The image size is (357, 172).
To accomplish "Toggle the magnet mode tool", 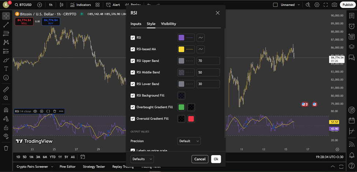I will pyautogui.click(x=6, y=110).
